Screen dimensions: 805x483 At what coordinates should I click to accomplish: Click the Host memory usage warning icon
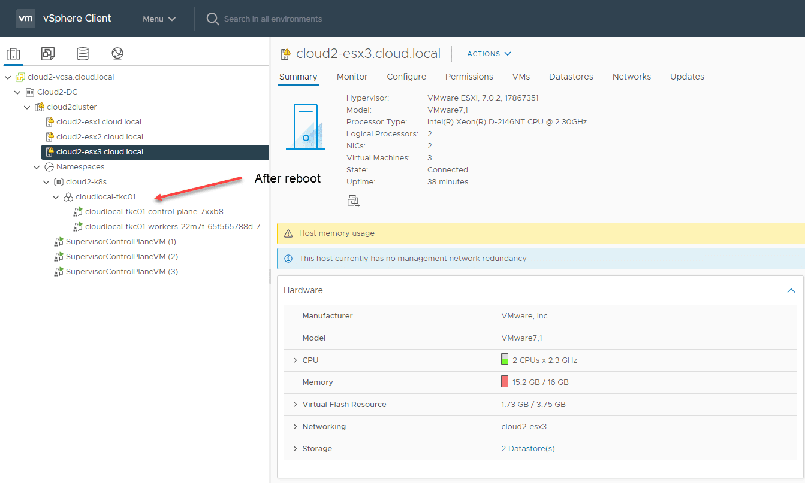click(x=288, y=233)
